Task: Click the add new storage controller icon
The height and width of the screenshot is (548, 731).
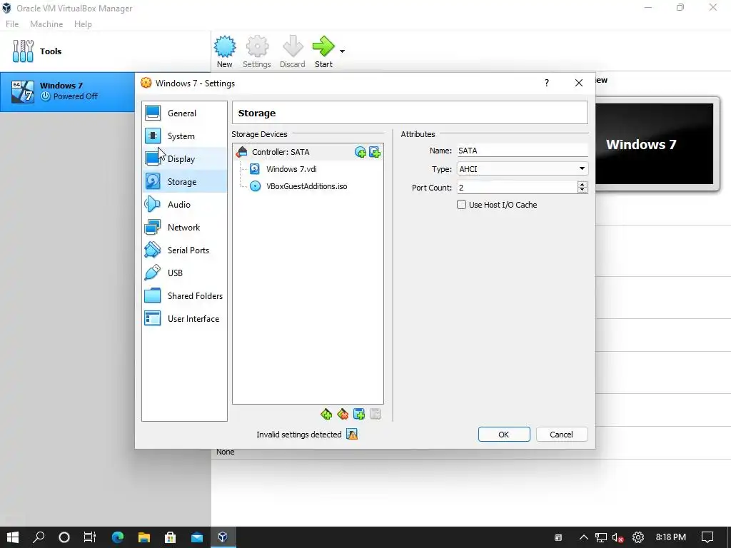Action: pyautogui.click(x=326, y=414)
